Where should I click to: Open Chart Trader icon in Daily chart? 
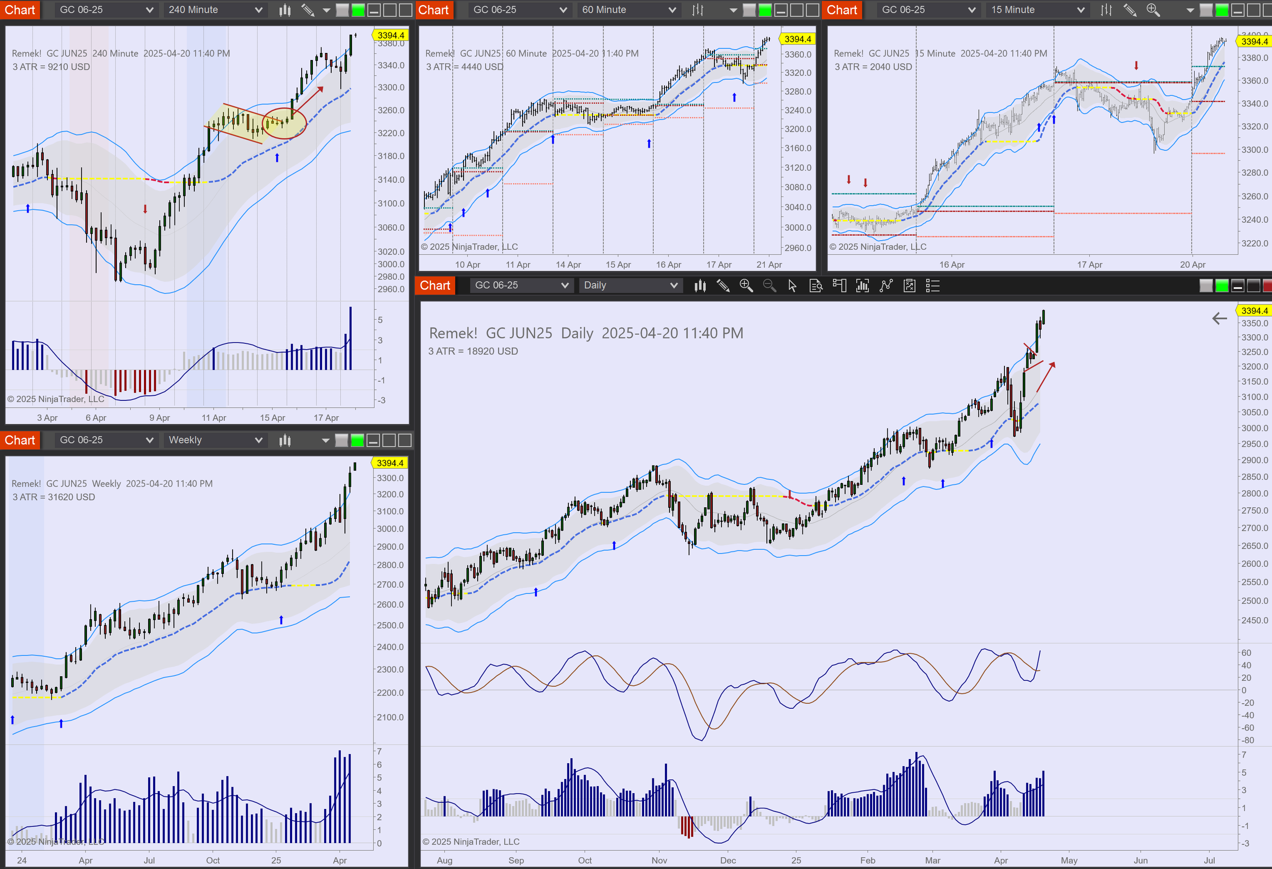click(839, 285)
